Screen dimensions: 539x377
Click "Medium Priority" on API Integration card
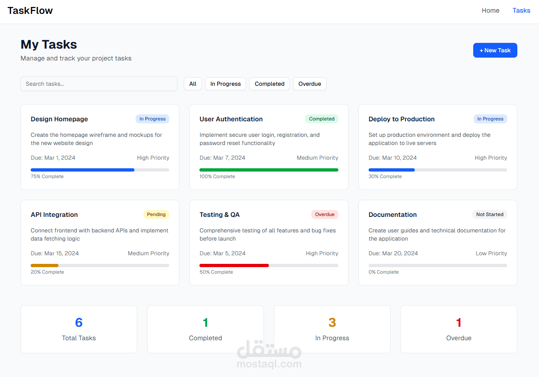click(x=148, y=253)
